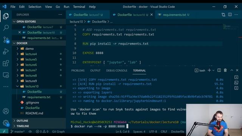Screen dimensions: 242x136
Task: Expand the OUTLINE section
Action: 39,121
